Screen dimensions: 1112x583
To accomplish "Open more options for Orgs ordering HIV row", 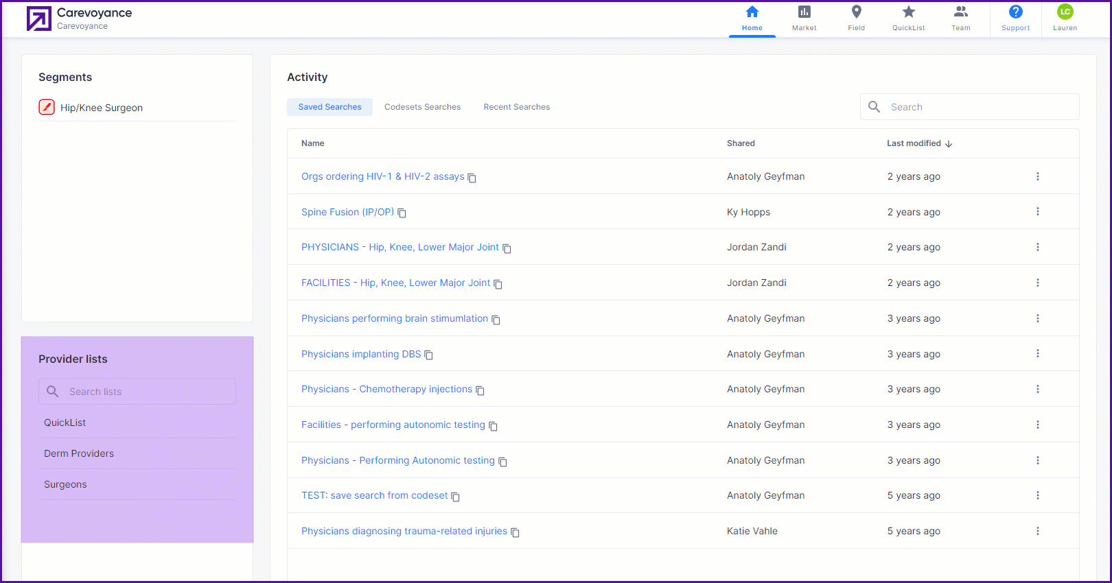I will (x=1038, y=176).
